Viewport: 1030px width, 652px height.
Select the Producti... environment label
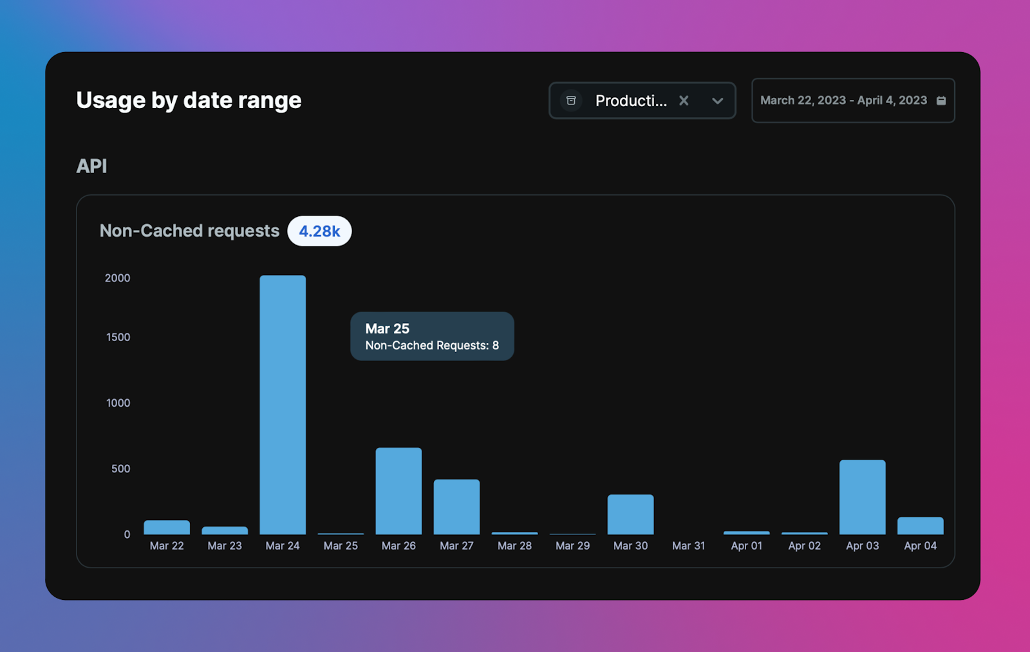(x=631, y=100)
